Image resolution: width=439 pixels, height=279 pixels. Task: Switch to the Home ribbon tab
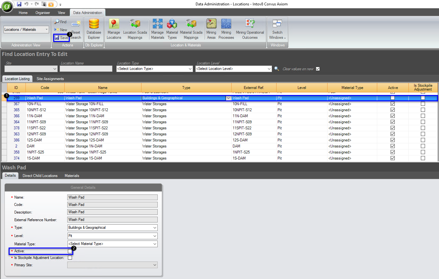click(23, 13)
